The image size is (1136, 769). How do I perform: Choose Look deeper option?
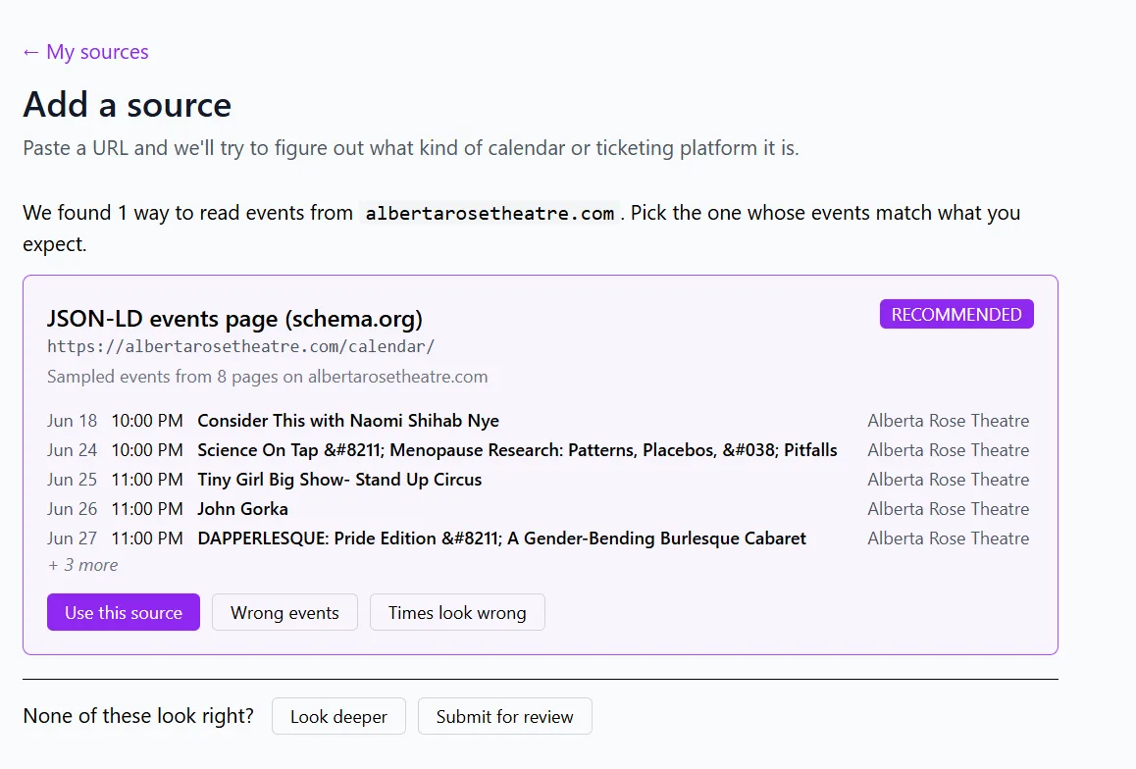pyautogui.click(x=338, y=717)
